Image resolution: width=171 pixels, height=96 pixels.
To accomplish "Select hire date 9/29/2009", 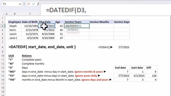I will pos(47,38).
